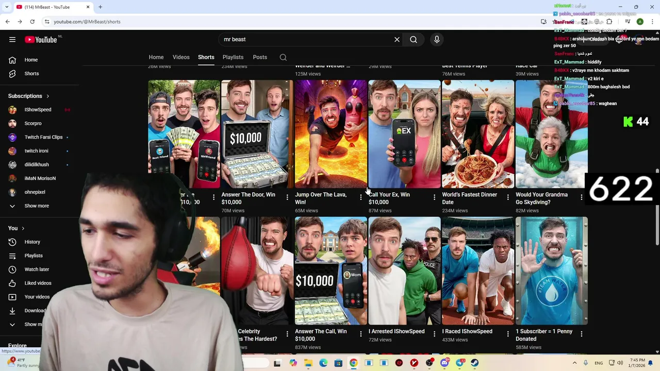Screen dimensions: 660x371
Task: Open a new browser tab
Action: tap(101, 7)
